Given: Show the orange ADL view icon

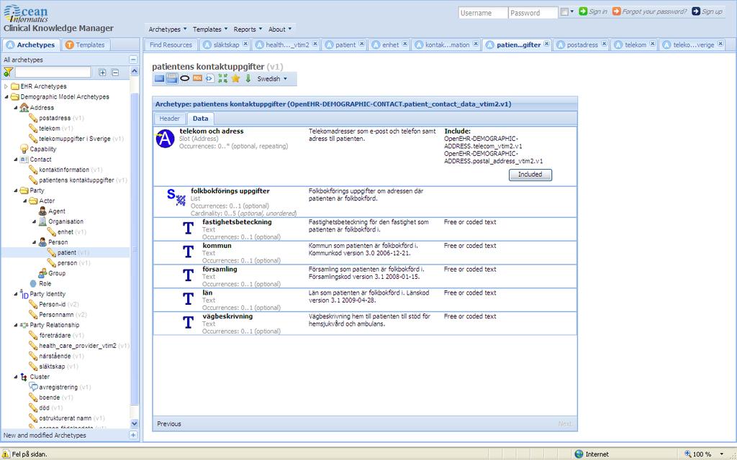Looking at the screenshot, I should coord(197,79).
